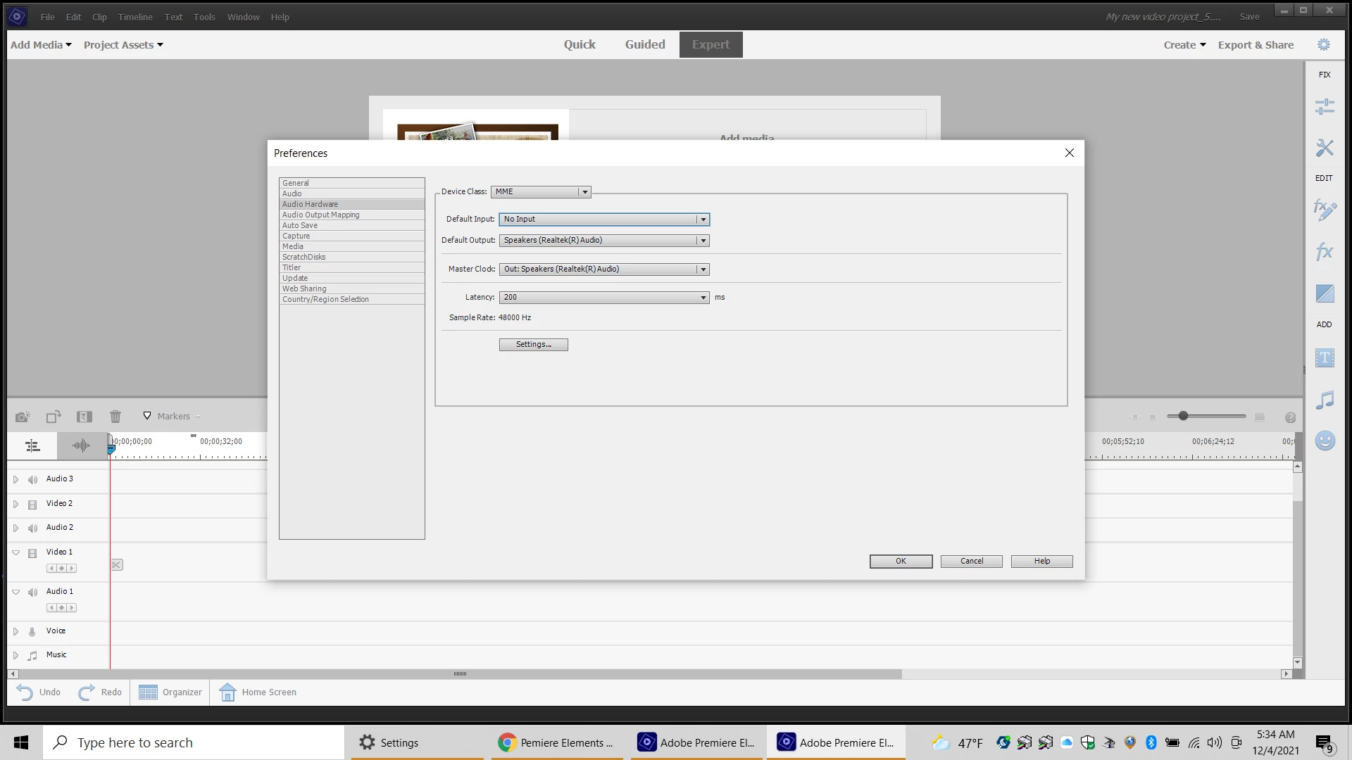Click the Transitions panel icon
This screenshot has height=760, width=1352.
point(1325,293)
